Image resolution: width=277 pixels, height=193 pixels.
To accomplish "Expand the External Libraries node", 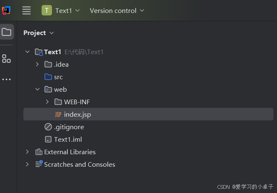I will point(27,152).
